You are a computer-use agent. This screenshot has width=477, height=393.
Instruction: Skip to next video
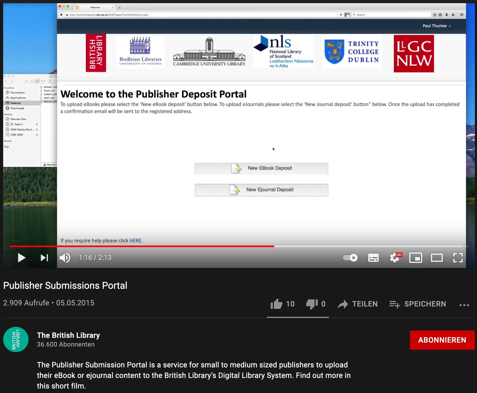(44, 258)
